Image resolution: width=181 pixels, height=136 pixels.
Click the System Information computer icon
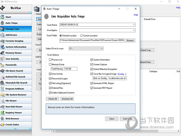tap(2, 47)
